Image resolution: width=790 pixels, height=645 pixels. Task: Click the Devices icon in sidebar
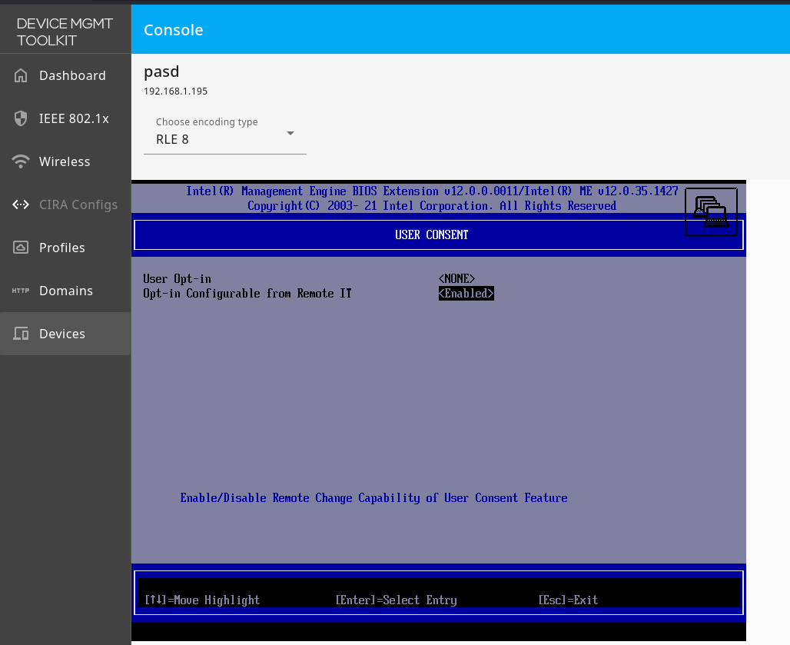[x=21, y=334]
